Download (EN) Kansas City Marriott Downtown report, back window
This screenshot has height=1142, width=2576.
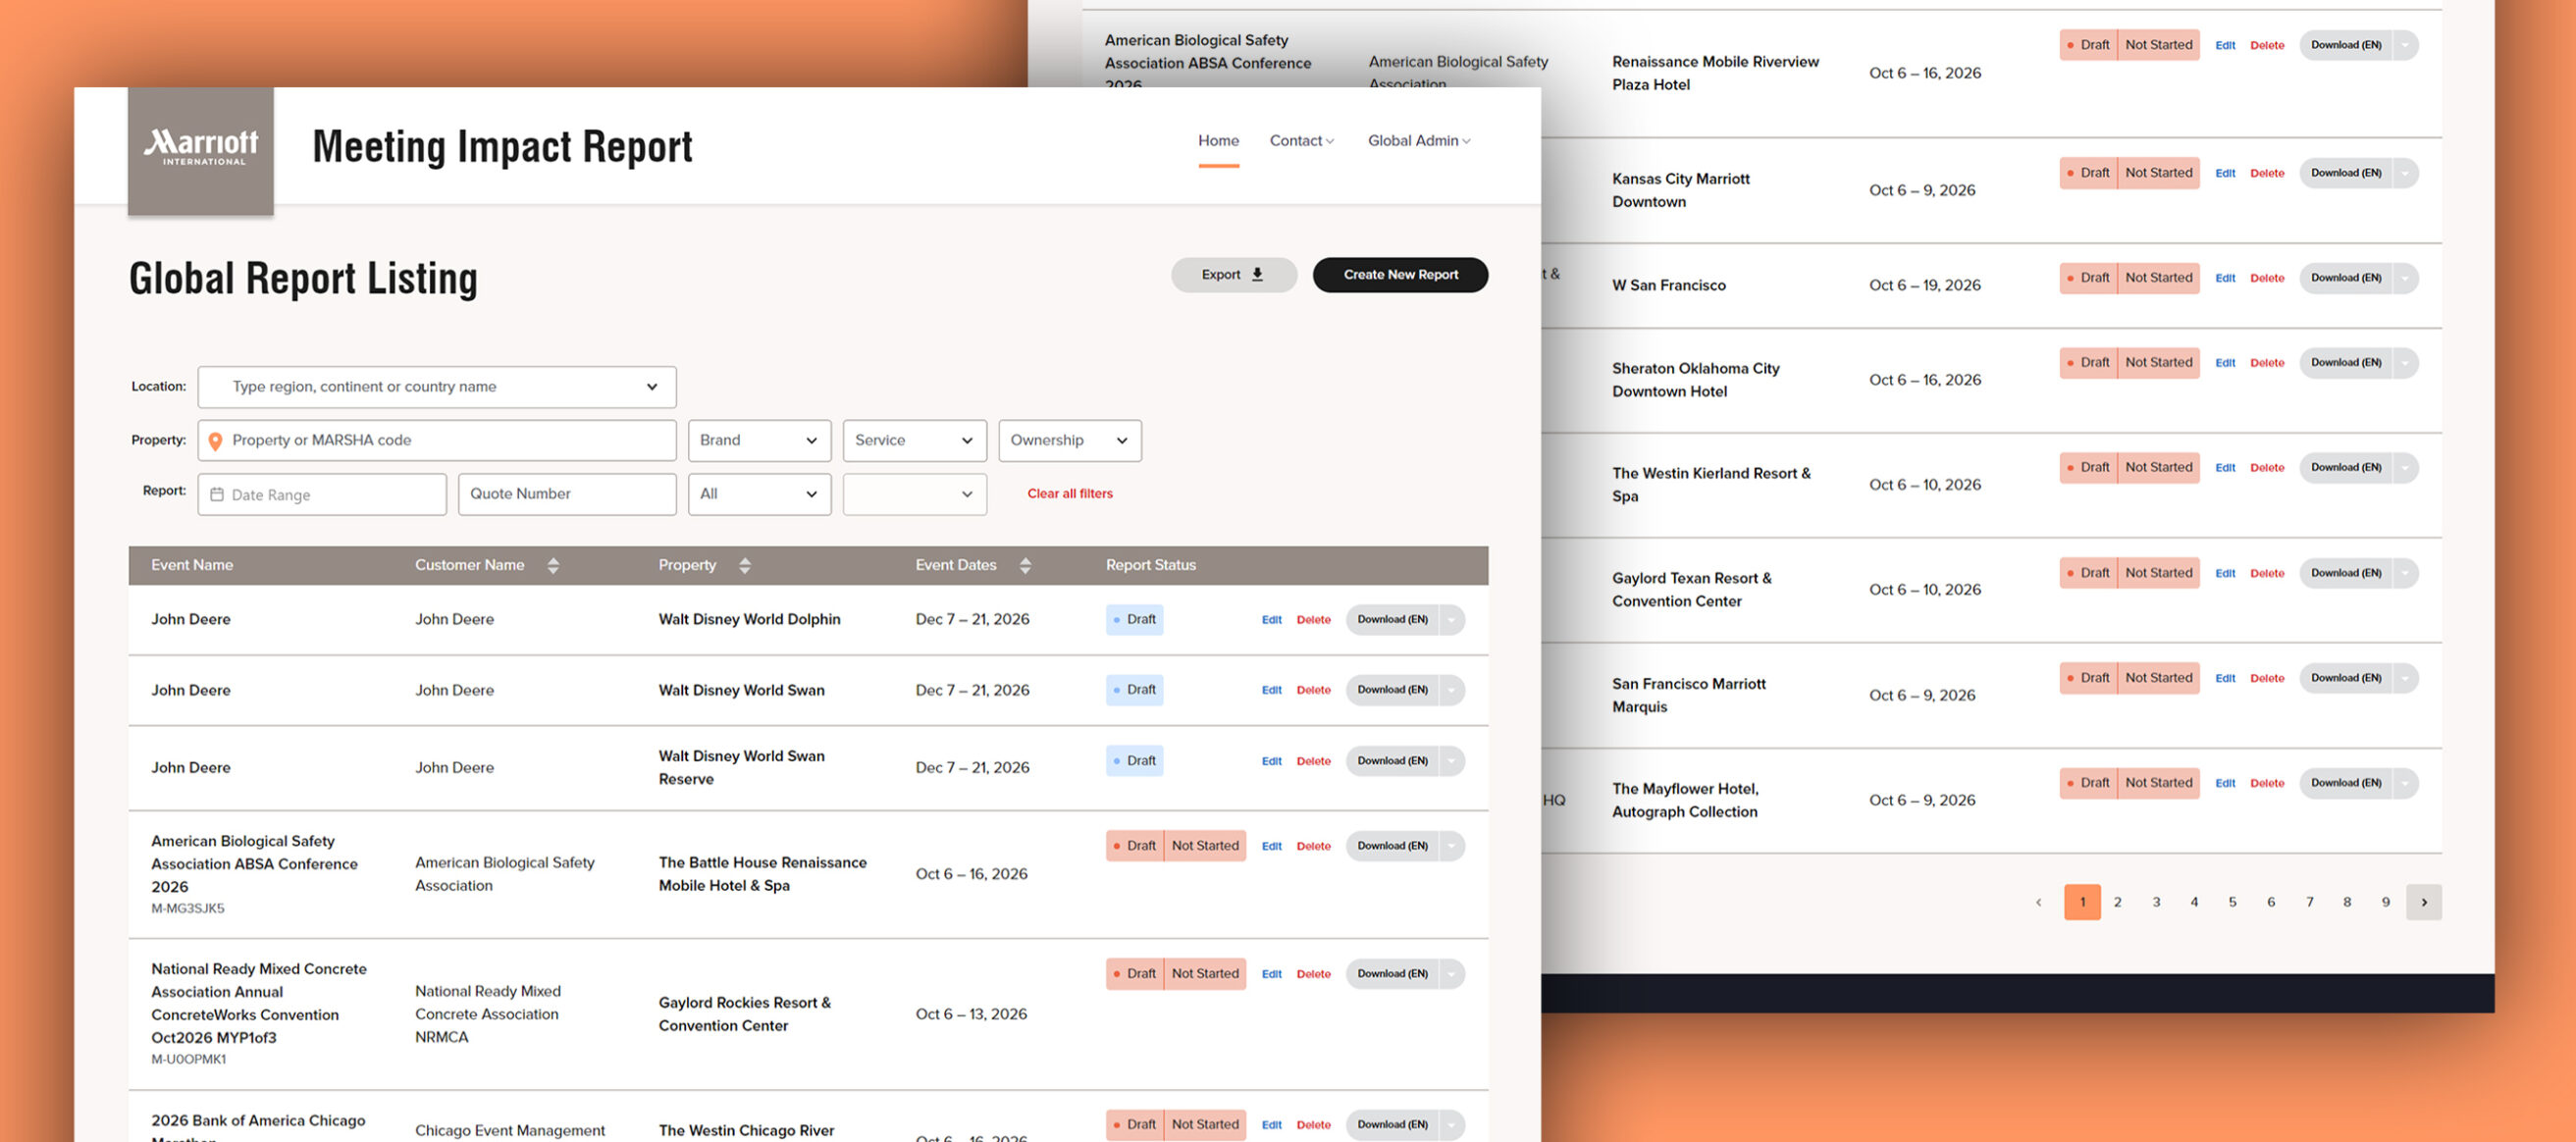pos(2345,173)
